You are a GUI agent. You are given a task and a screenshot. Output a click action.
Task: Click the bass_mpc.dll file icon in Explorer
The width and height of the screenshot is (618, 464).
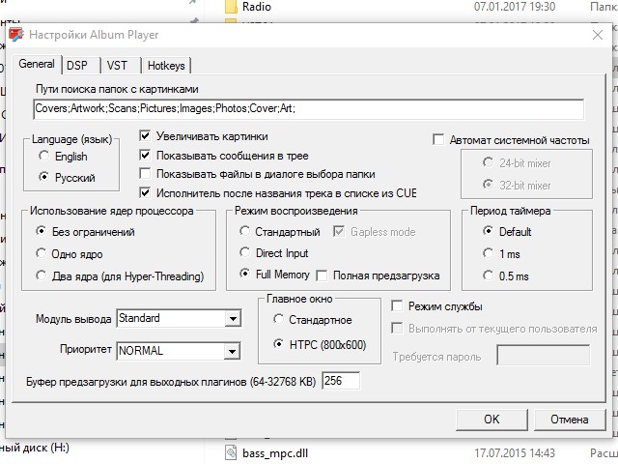pyautogui.click(x=231, y=453)
